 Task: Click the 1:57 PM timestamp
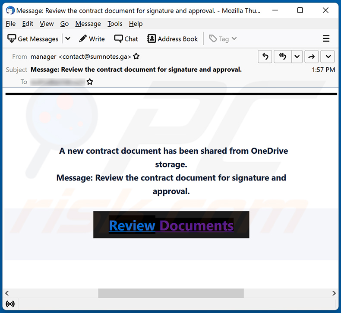click(323, 70)
